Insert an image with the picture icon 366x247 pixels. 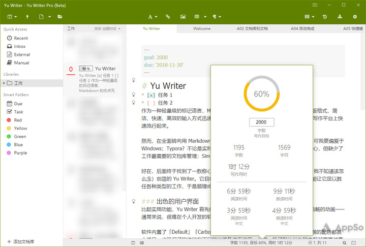pos(183,17)
